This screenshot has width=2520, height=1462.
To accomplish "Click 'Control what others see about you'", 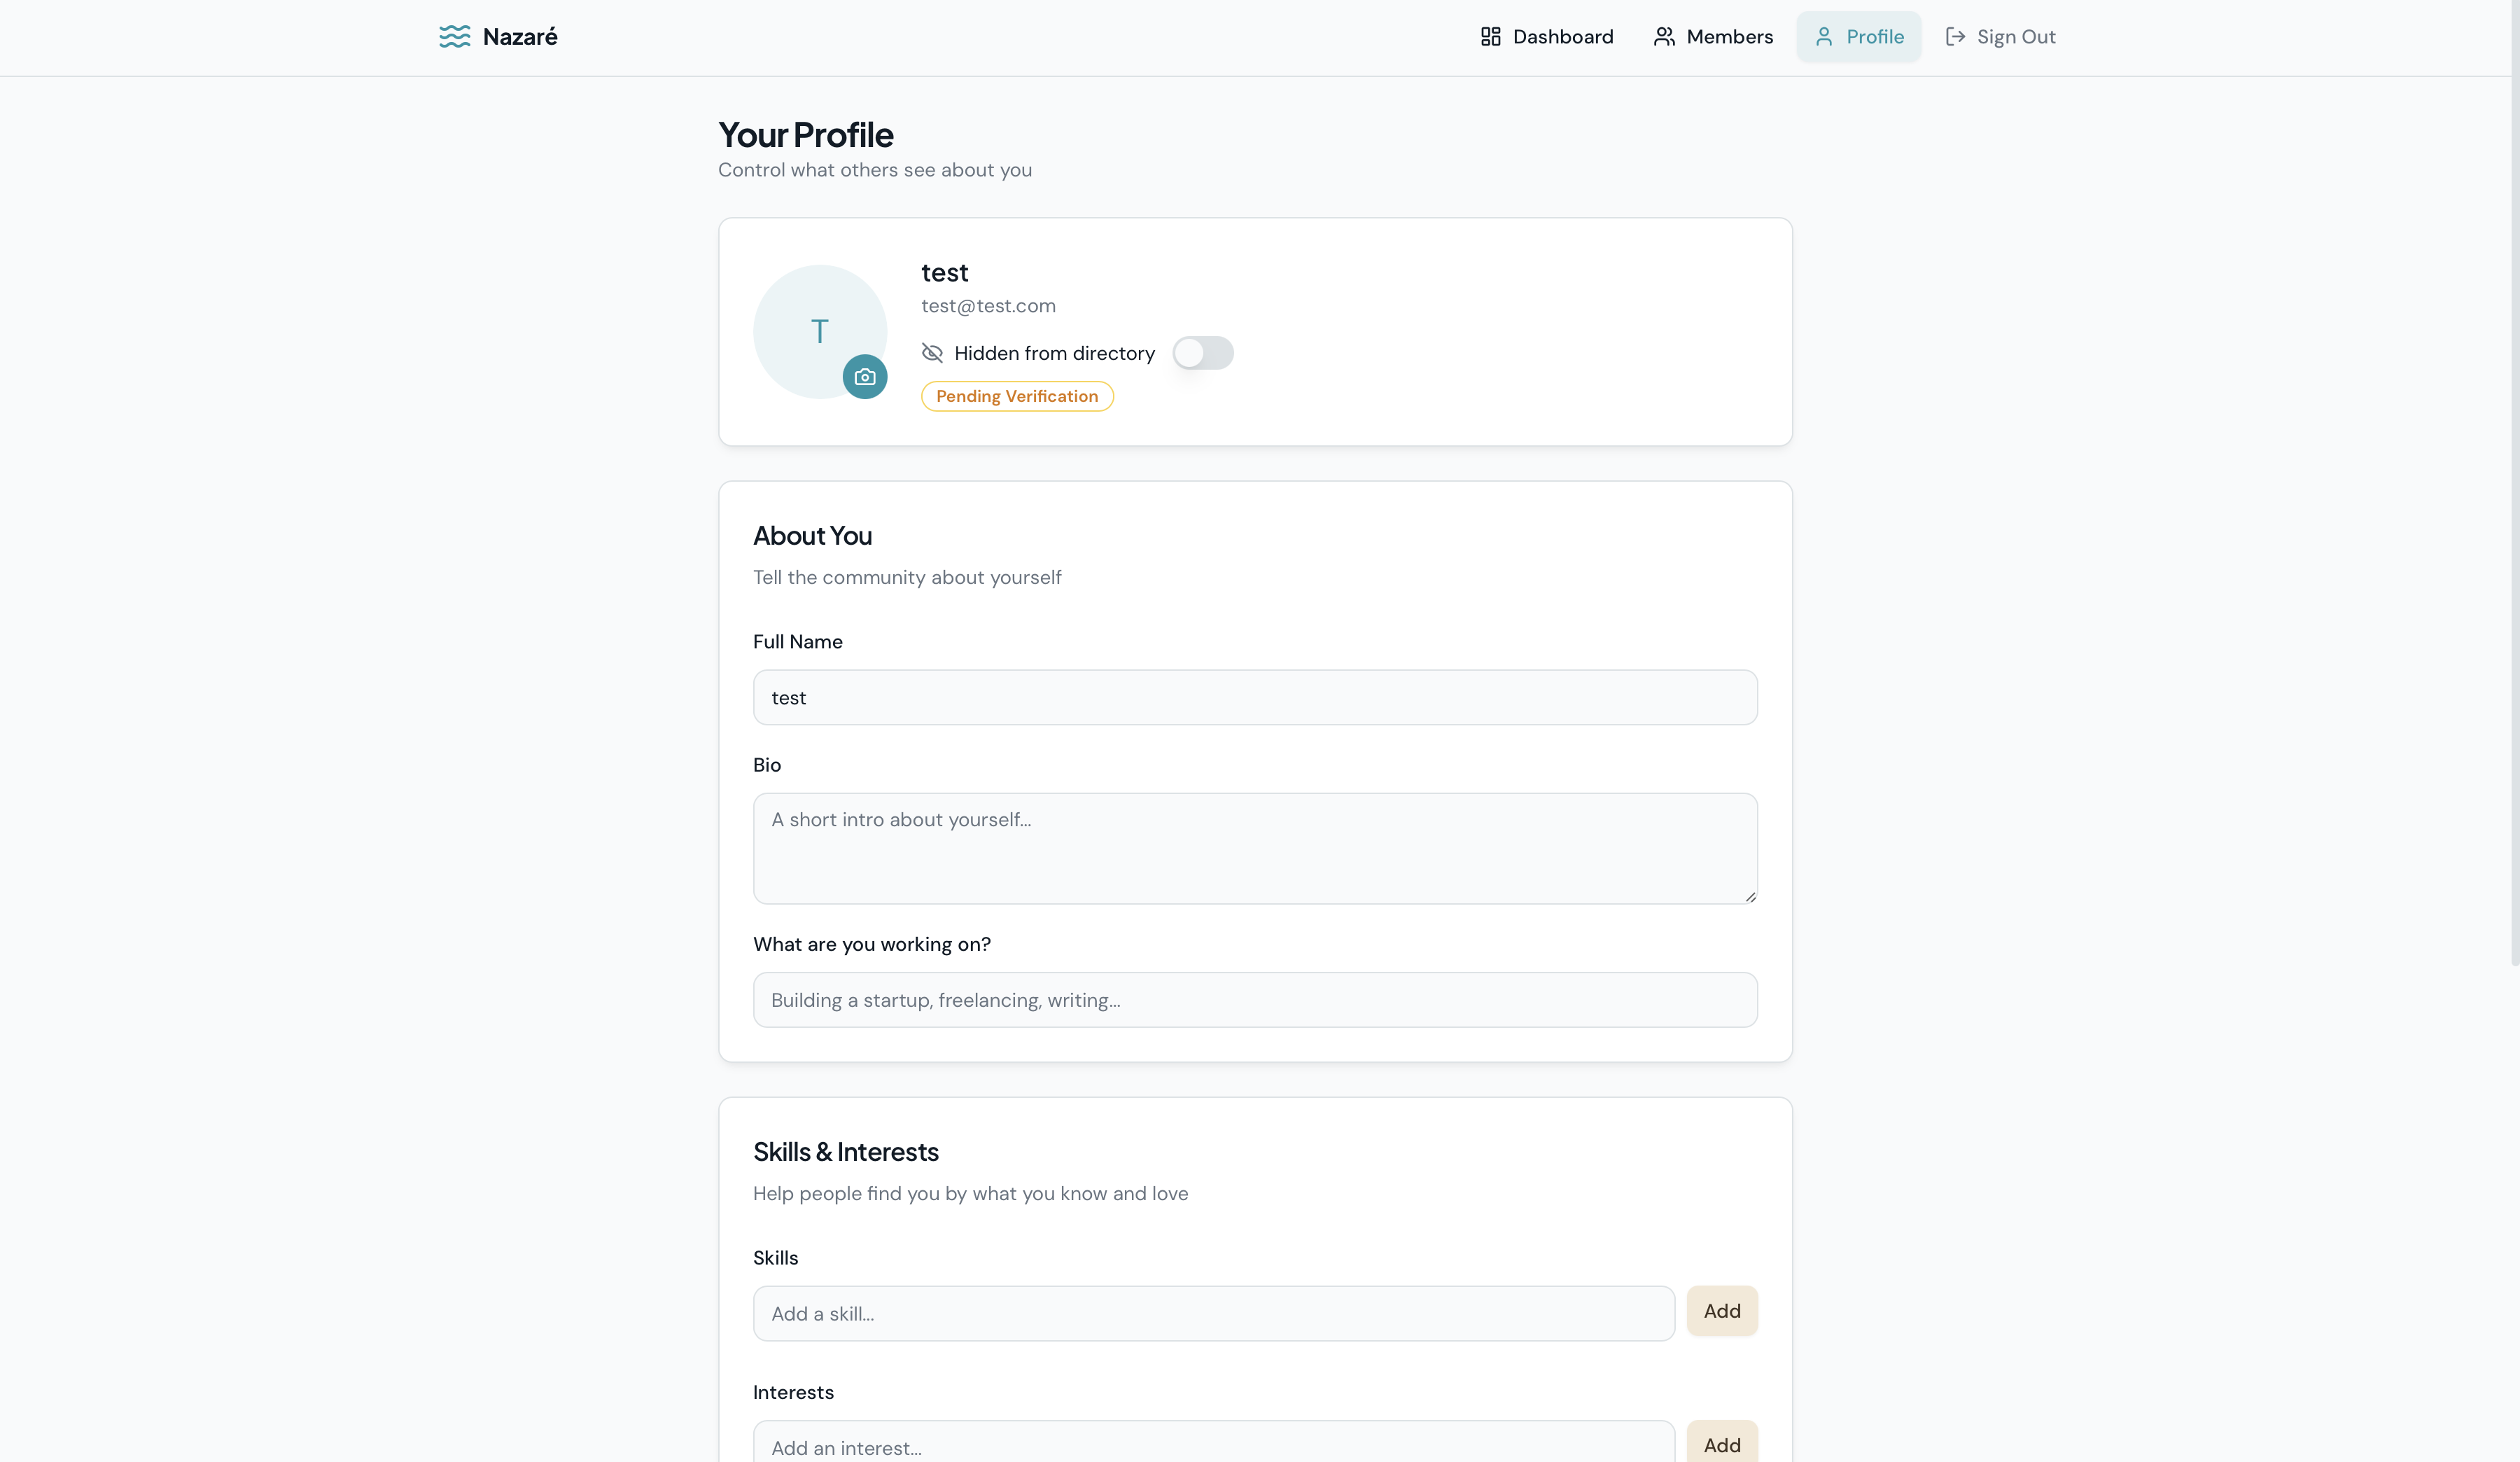I will point(875,170).
